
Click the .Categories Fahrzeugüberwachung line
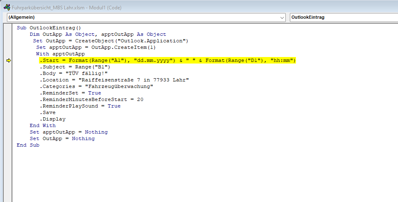pyautogui.click(x=96, y=86)
